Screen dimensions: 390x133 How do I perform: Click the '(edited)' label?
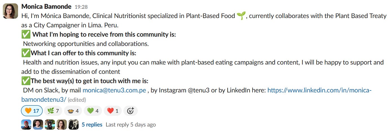pyautogui.click(x=77, y=100)
